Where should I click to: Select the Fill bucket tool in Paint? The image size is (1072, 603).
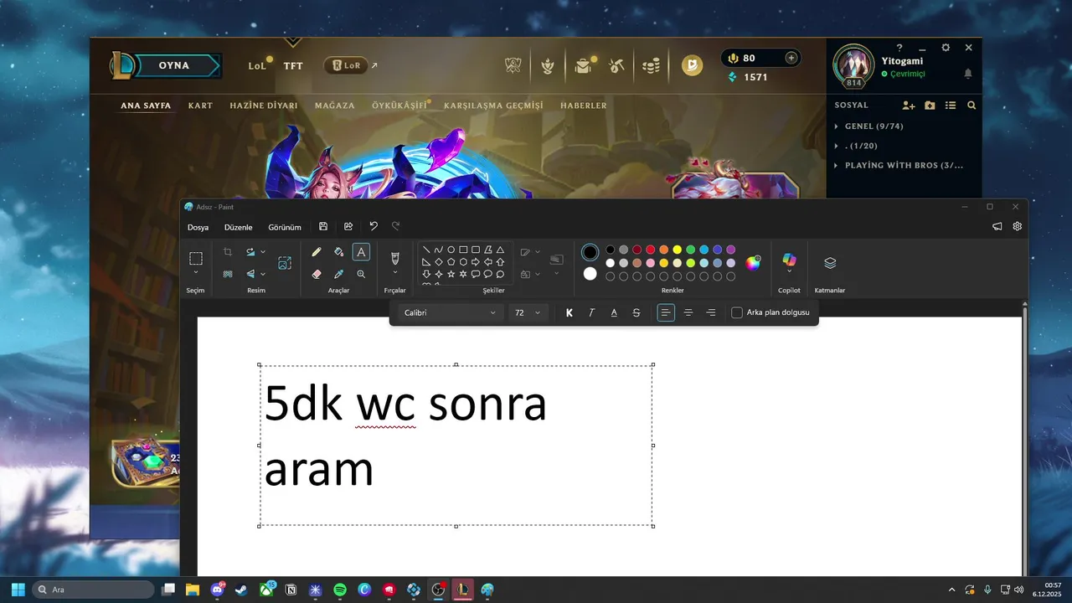(338, 252)
